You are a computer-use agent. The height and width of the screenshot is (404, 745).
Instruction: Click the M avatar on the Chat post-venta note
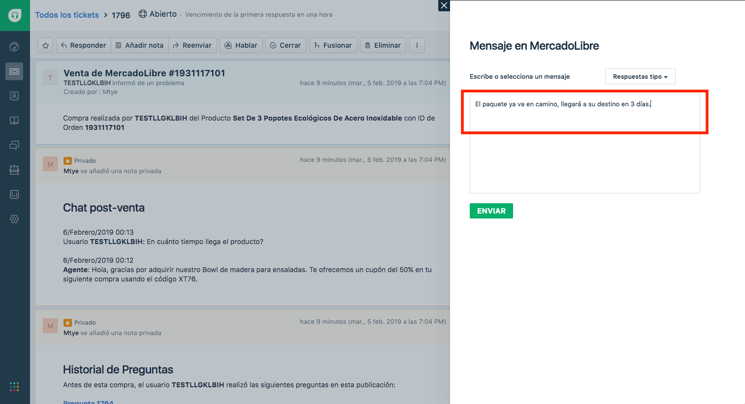tap(50, 164)
